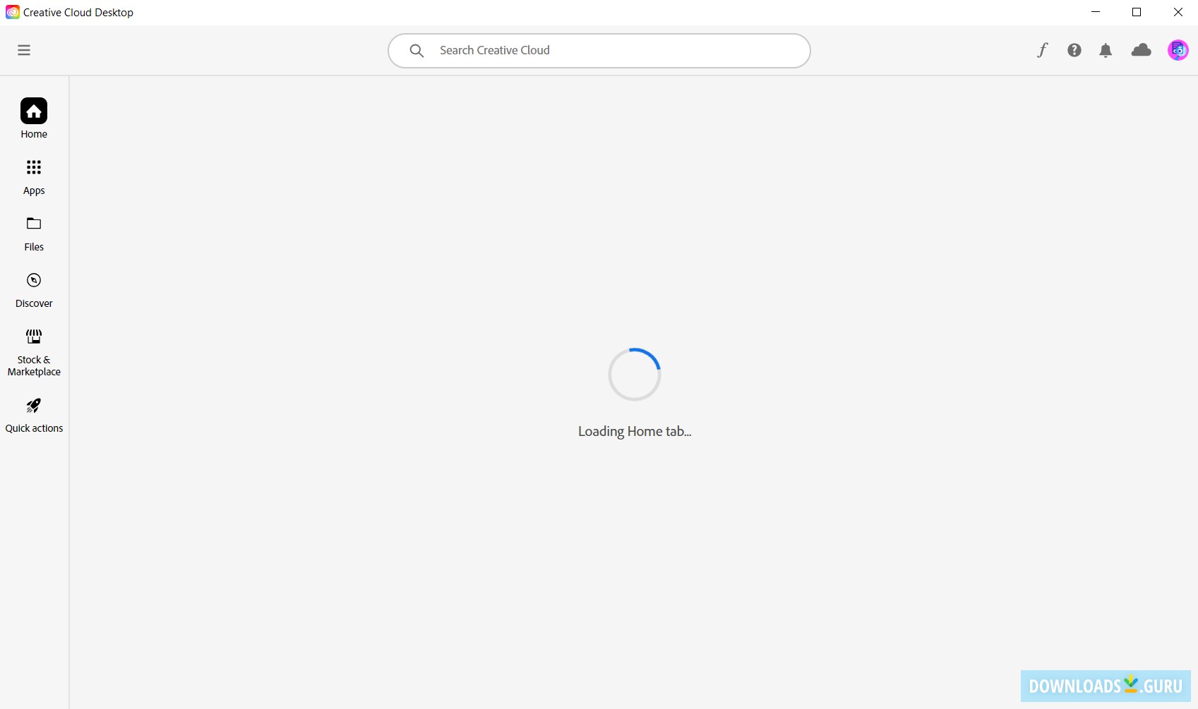1198x709 pixels.
Task: Click the Creative Cloud logo in title bar
Action: tap(11, 12)
